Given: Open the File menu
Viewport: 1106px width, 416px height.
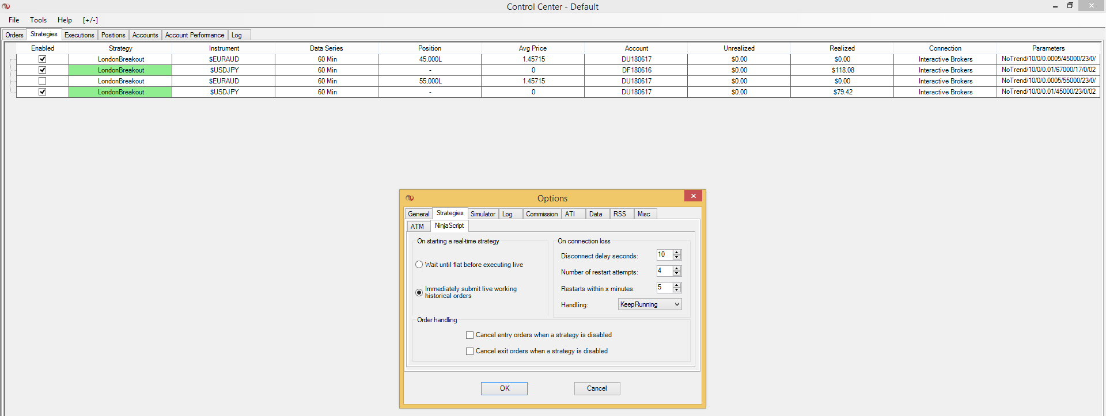Looking at the screenshot, I should coord(14,20).
